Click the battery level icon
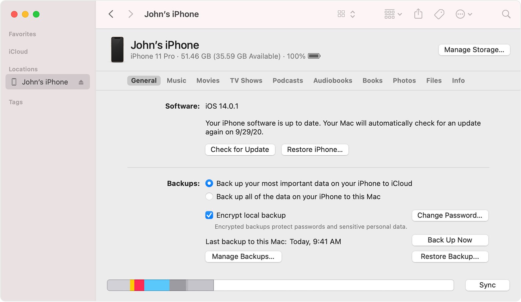 pyautogui.click(x=314, y=56)
